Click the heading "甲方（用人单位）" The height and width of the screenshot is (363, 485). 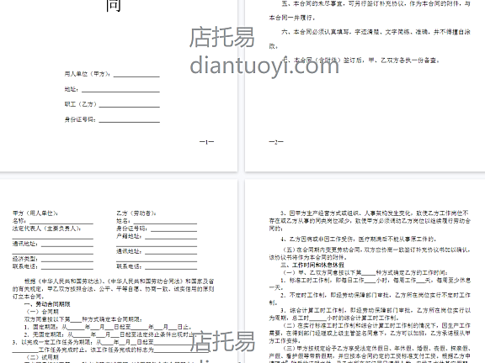tap(35, 213)
